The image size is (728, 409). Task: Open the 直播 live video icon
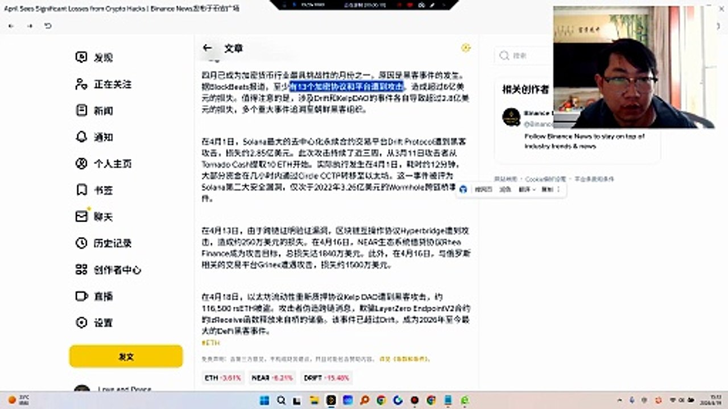click(81, 296)
